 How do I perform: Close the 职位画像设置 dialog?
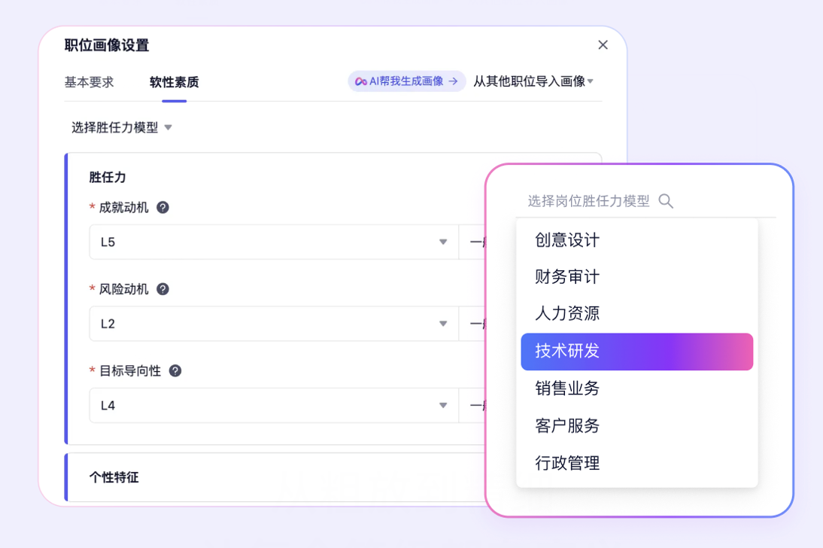603,45
